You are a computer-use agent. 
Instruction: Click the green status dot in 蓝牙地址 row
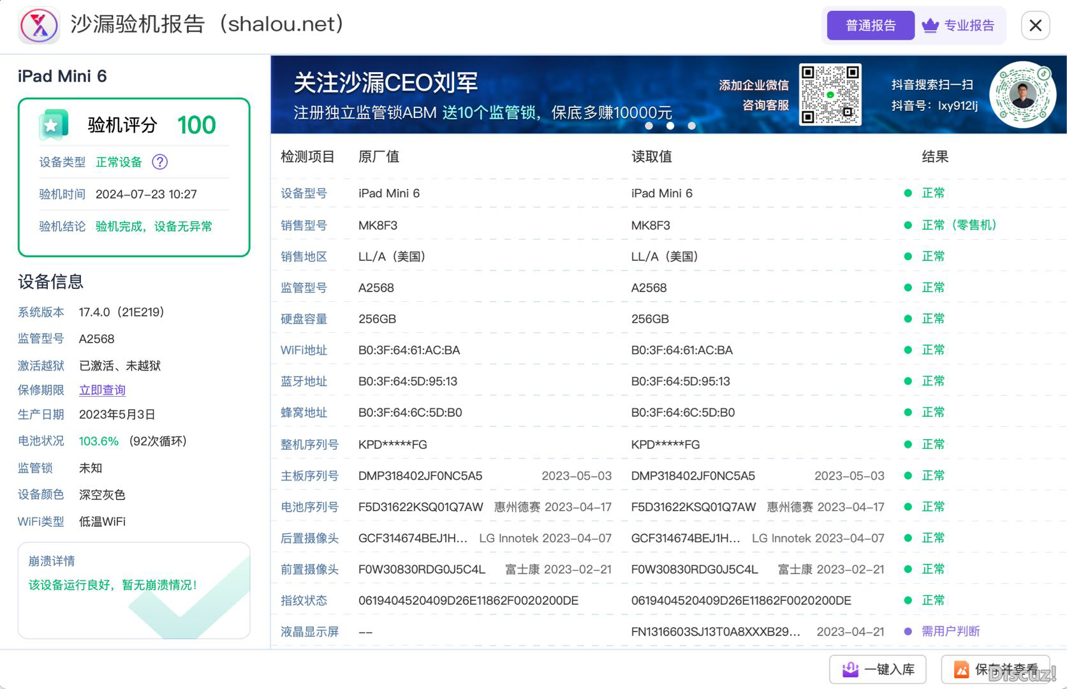click(908, 382)
